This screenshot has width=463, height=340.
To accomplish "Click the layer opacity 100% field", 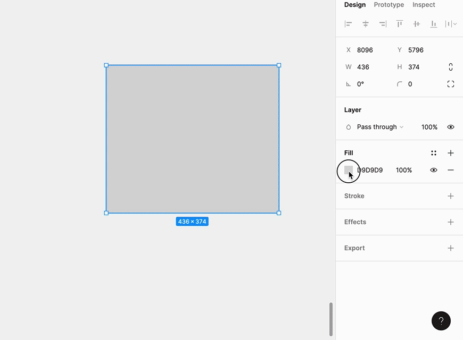I will (x=429, y=127).
